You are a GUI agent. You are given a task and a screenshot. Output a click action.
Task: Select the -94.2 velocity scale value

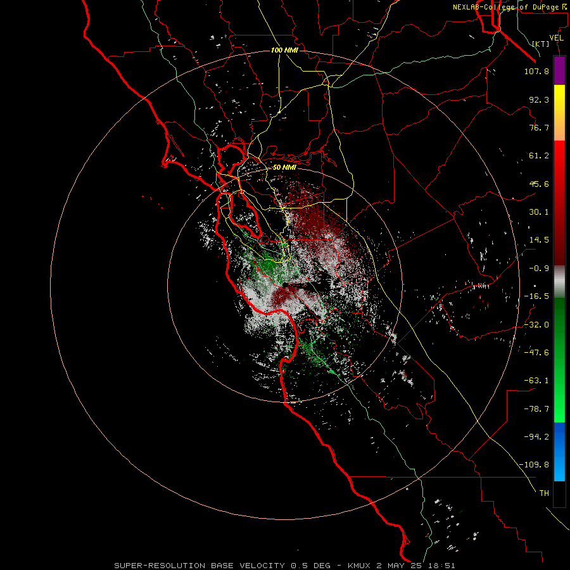(x=536, y=437)
